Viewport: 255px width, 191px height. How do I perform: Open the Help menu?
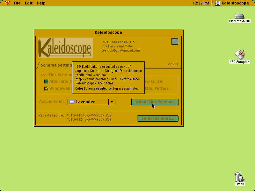click(41, 3)
